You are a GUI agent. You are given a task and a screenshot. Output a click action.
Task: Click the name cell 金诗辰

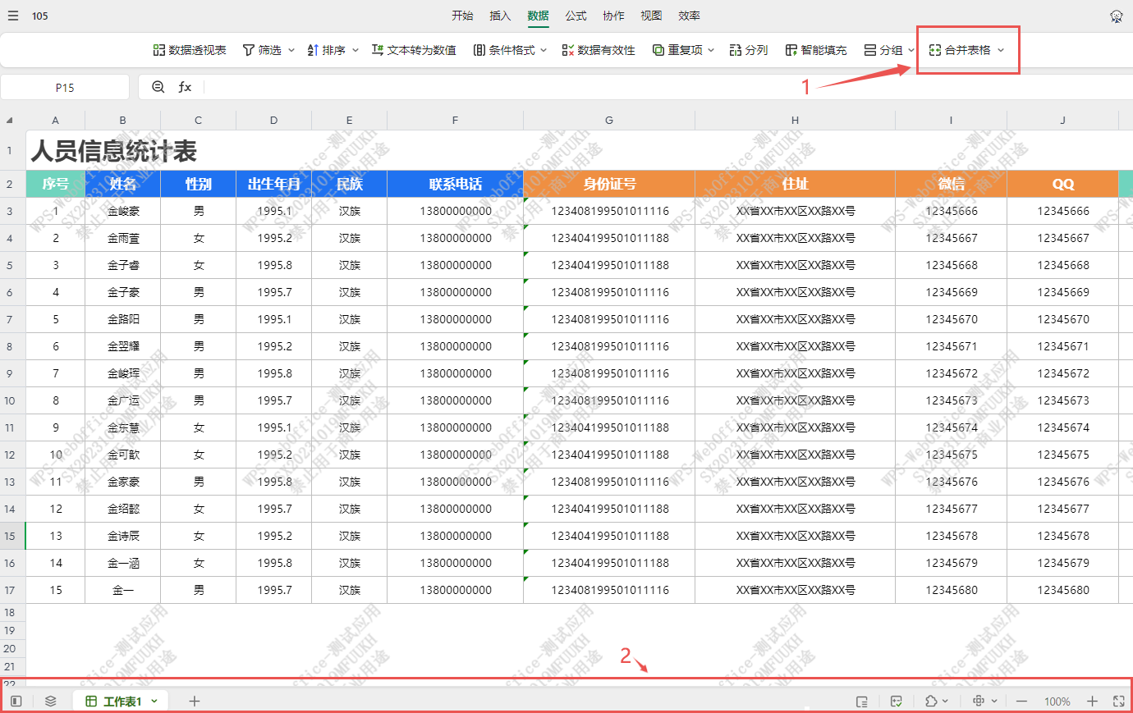point(123,536)
